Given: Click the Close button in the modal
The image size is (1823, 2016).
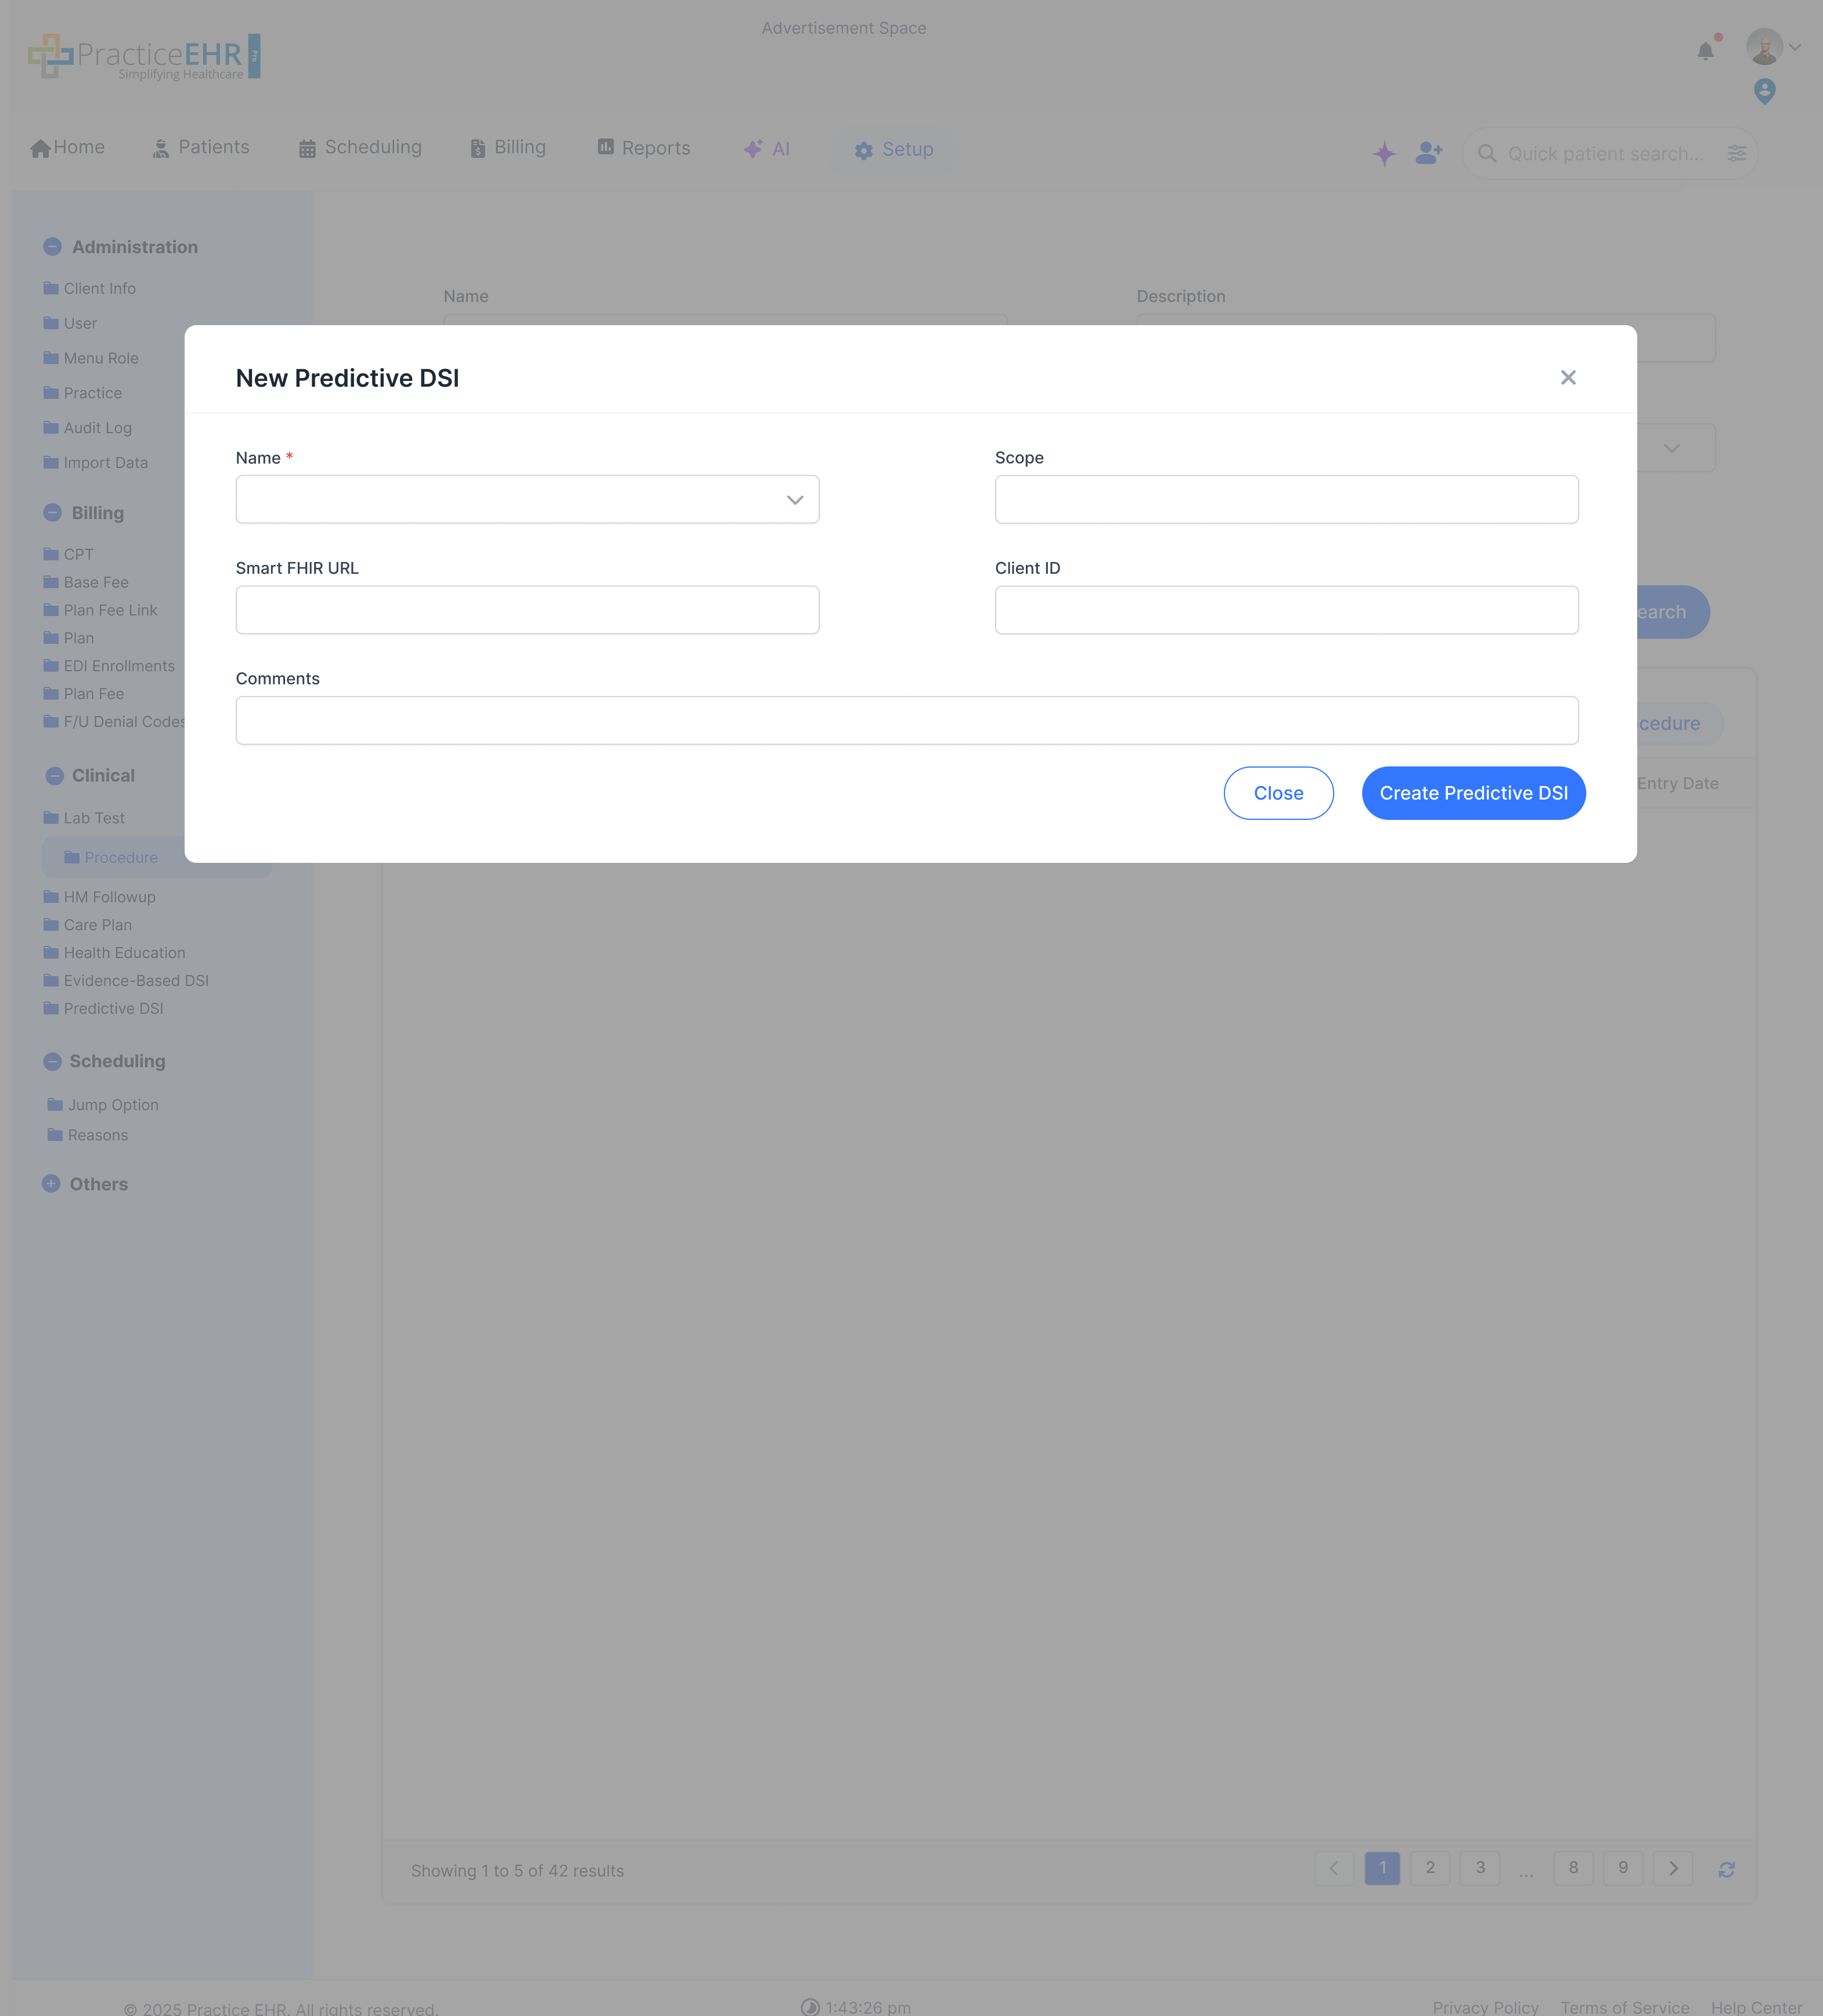Looking at the screenshot, I should pos(1279,793).
